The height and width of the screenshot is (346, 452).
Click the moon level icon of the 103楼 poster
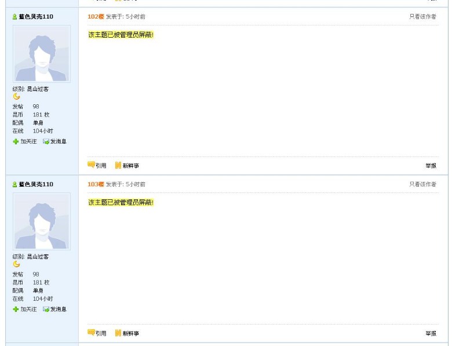(16, 264)
